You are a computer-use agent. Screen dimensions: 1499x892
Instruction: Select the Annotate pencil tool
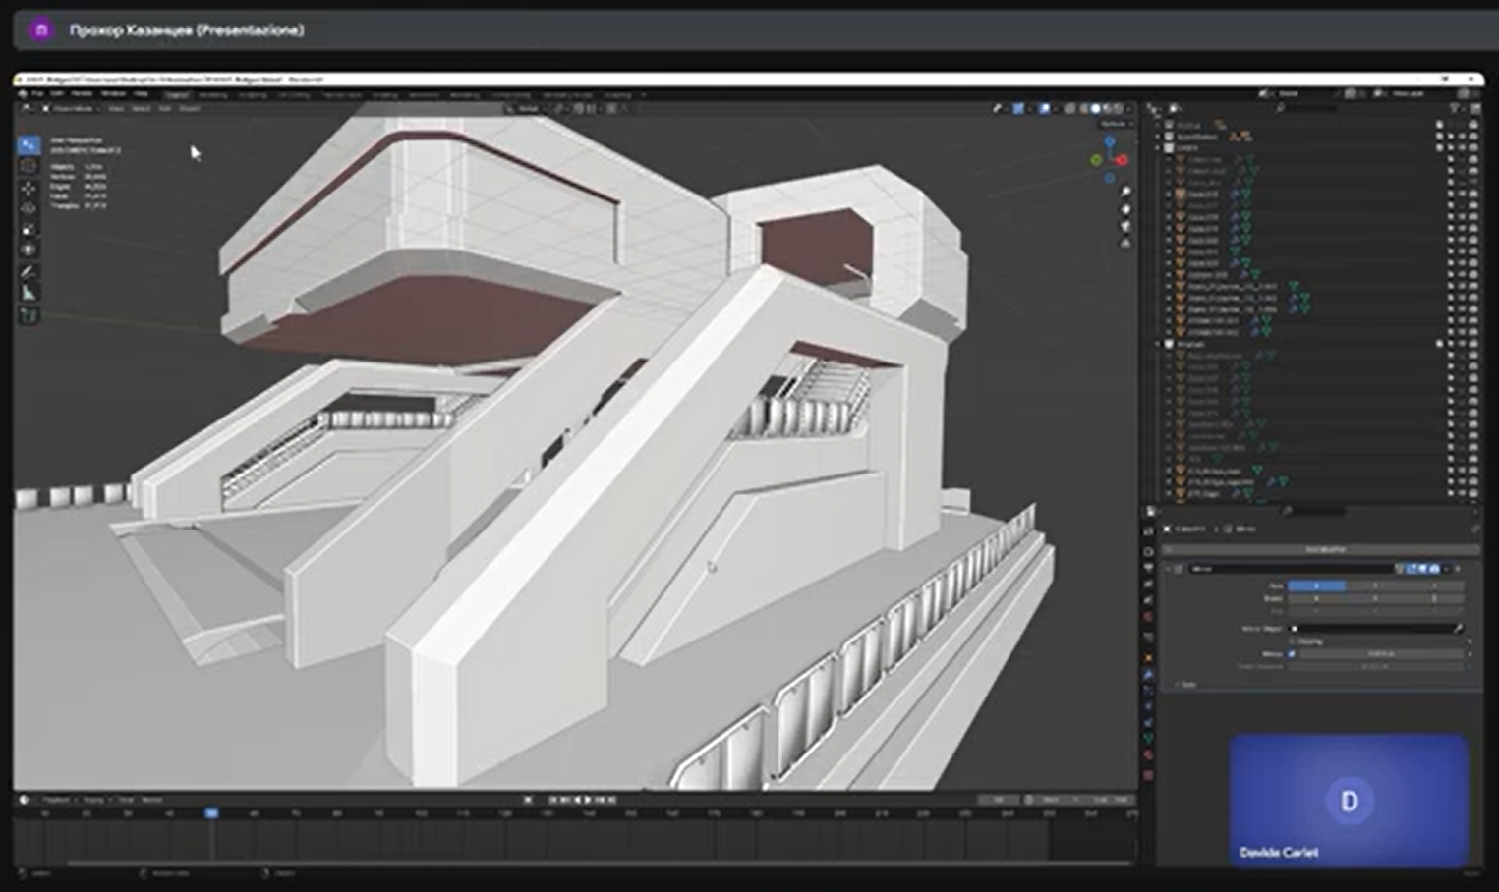[x=29, y=272]
